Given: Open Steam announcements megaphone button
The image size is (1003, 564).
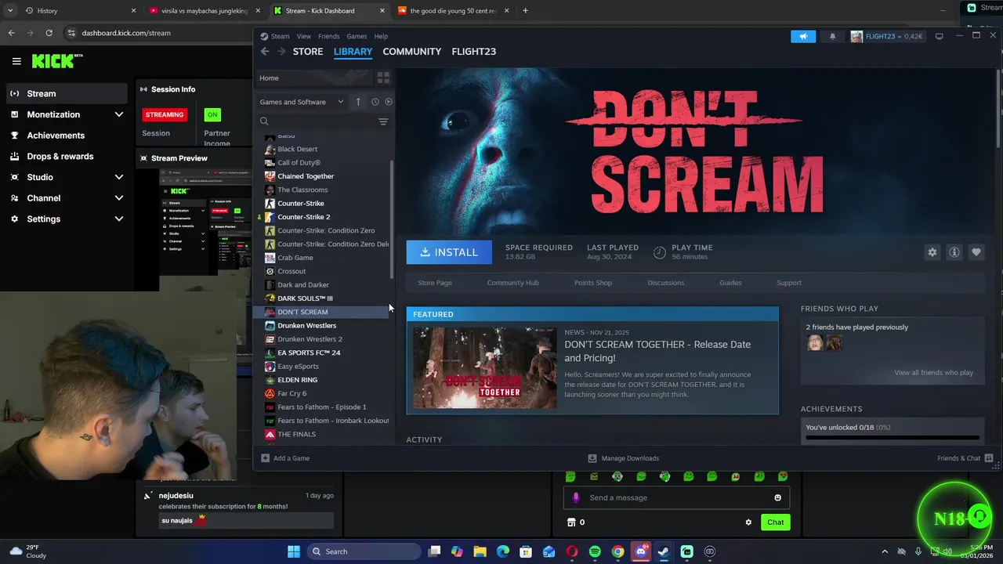Looking at the screenshot, I should click(803, 36).
